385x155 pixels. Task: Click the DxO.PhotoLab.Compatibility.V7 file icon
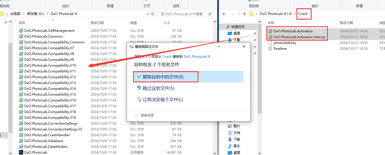pyautogui.click(x=21, y=48)
